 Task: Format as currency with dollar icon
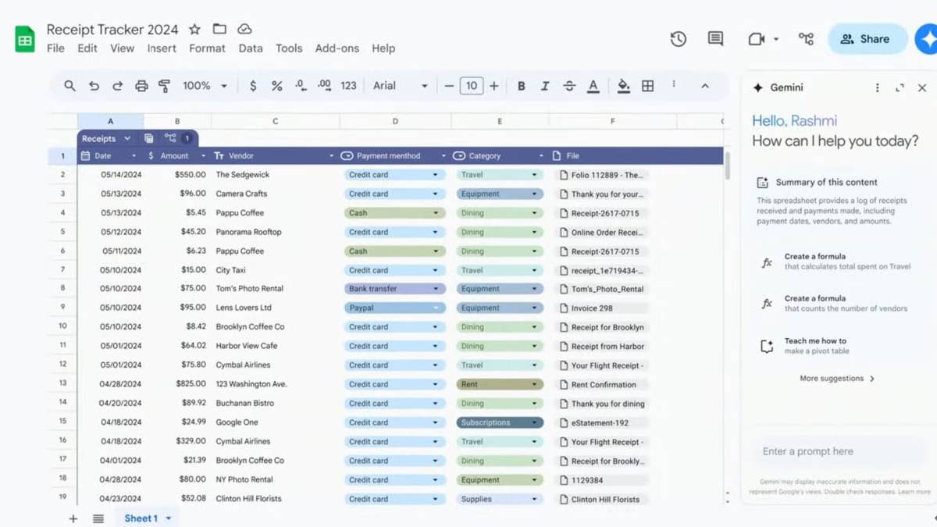[x=253, y=86]
